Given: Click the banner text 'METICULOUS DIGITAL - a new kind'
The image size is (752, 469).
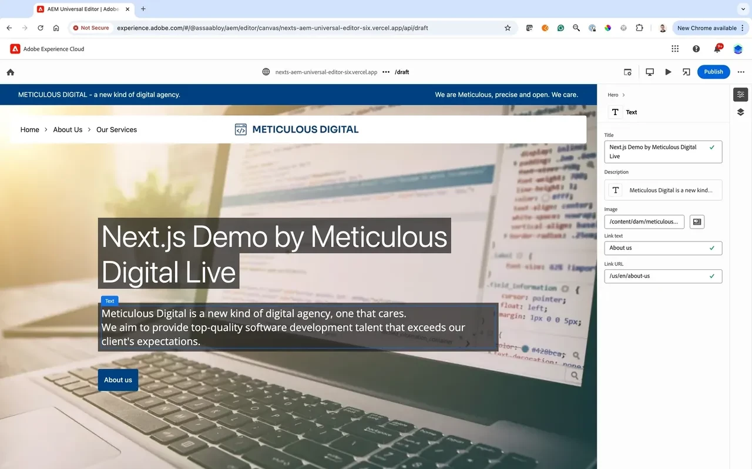Looking at the screenshot, I should (x=99, y=94).
